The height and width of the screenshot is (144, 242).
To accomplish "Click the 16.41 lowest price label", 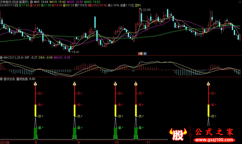I will (76, 52).
